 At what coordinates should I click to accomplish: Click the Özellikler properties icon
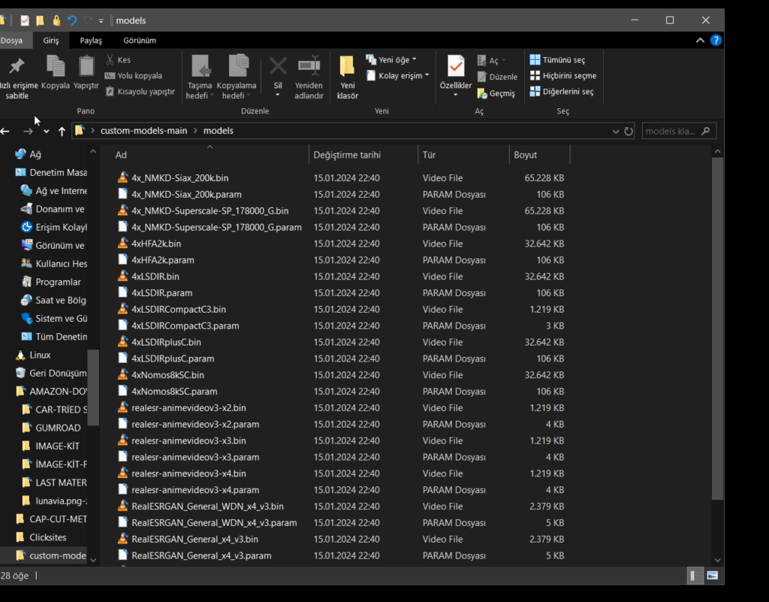[456, 65]
